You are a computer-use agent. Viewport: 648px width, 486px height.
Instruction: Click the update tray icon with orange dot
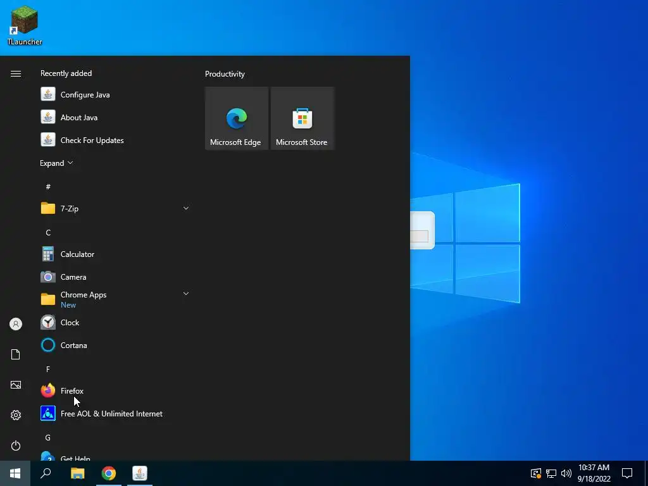pyautogui.click(x=535, y=473)
